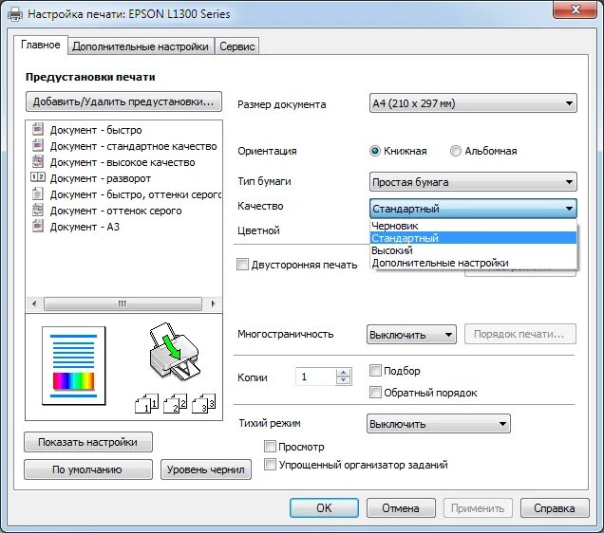Viewport: 604px width, 533px height.
Task: Click the Отмена button
Action: pos(401,508)
